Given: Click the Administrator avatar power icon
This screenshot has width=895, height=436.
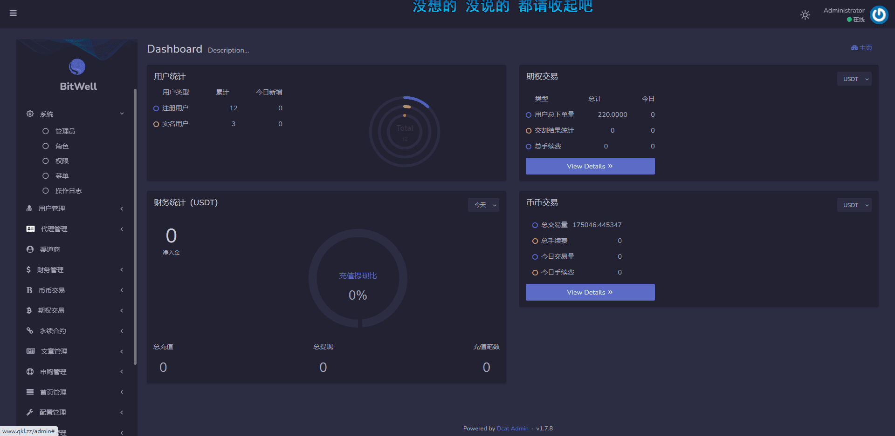Looking at the screenshot, I should click(x=879, y=15).
